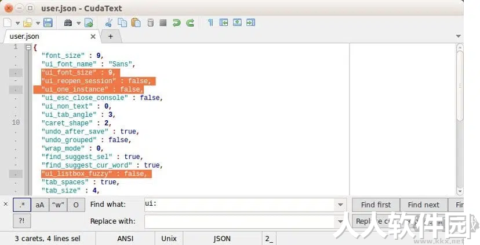Click the Copy icon in toolbar
Viewport: 480px width, 245px height.
click(x=122, y=23)
